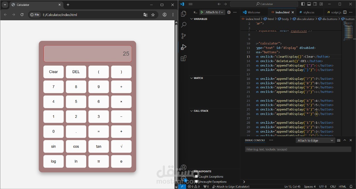
Task: Open the launch.json gear icon
Action: point(229,12)
